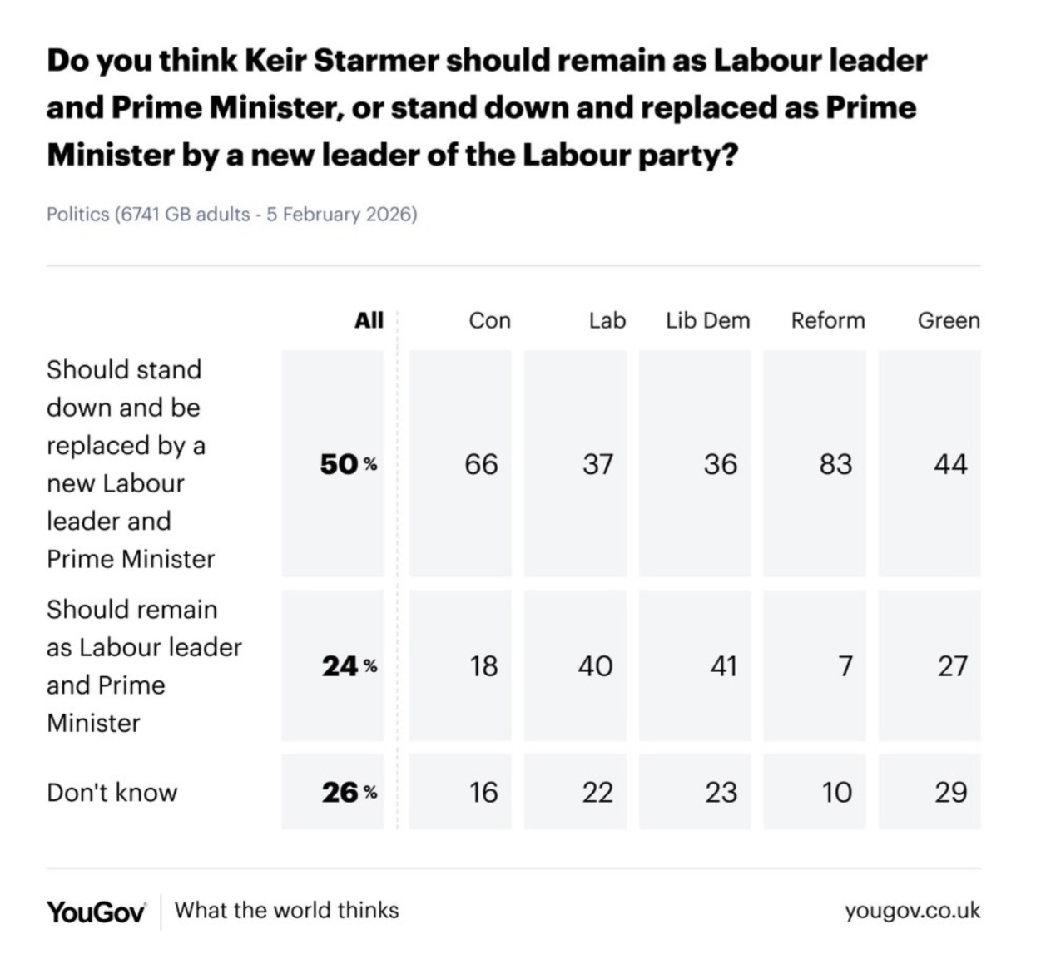Click the Green column header

pyautogui.click(x=949, y=320)
